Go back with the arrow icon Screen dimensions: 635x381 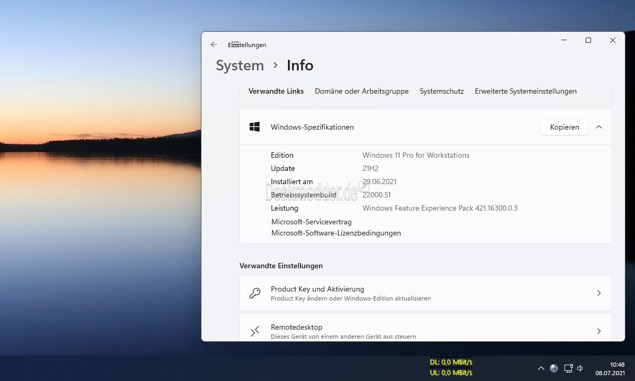pos(214,44)
